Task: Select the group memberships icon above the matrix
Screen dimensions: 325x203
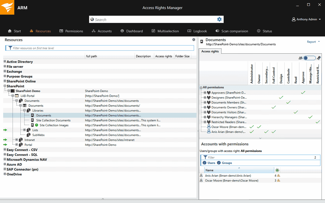Action: (300, 58)
